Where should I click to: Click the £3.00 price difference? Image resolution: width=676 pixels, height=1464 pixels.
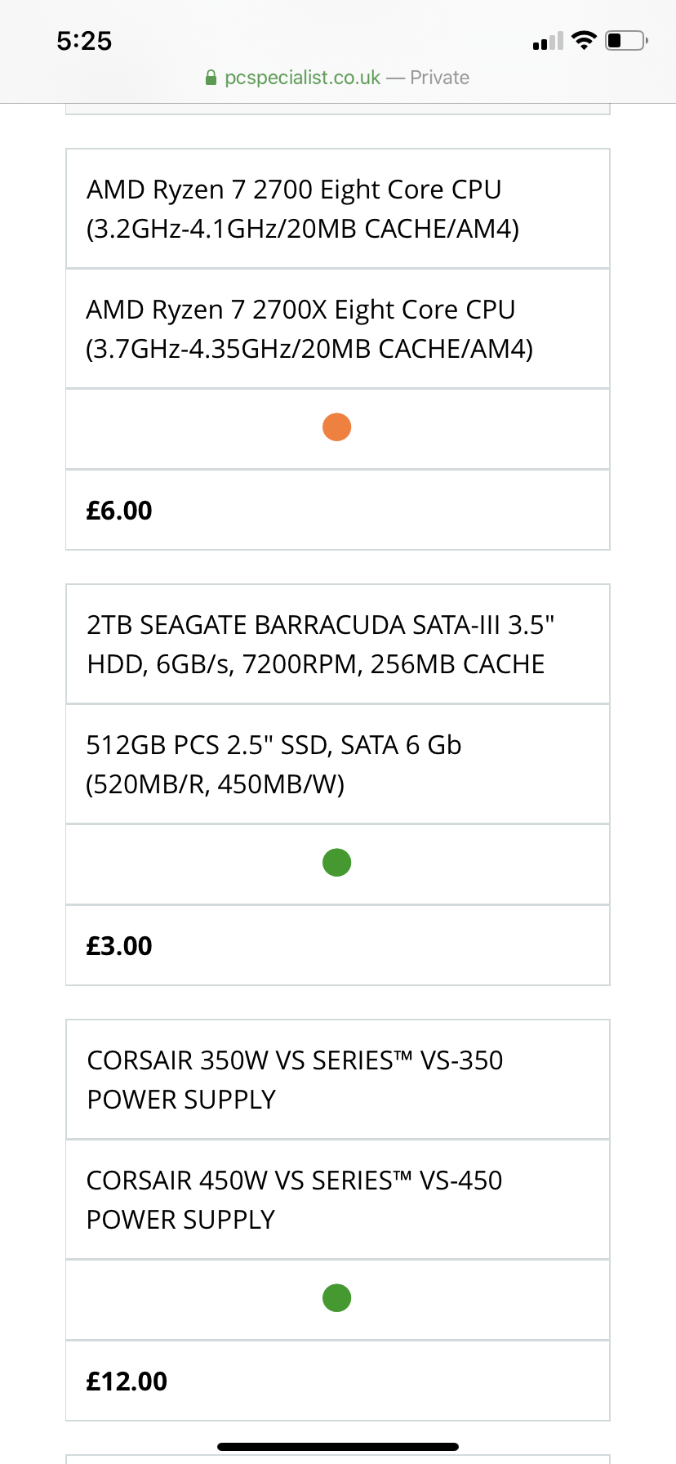[x=119, y=946]
